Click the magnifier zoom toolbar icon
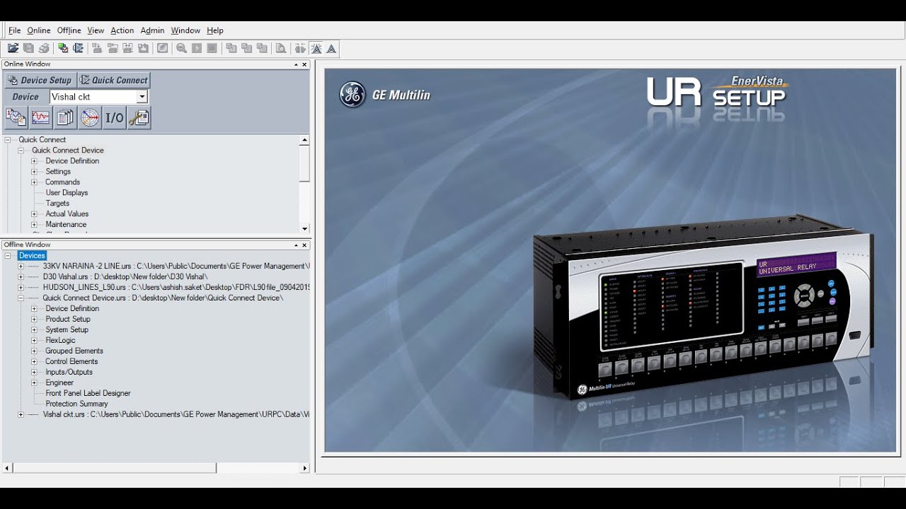 (181, 48)
